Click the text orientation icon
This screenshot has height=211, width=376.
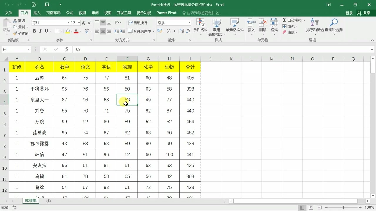point(117,23)
